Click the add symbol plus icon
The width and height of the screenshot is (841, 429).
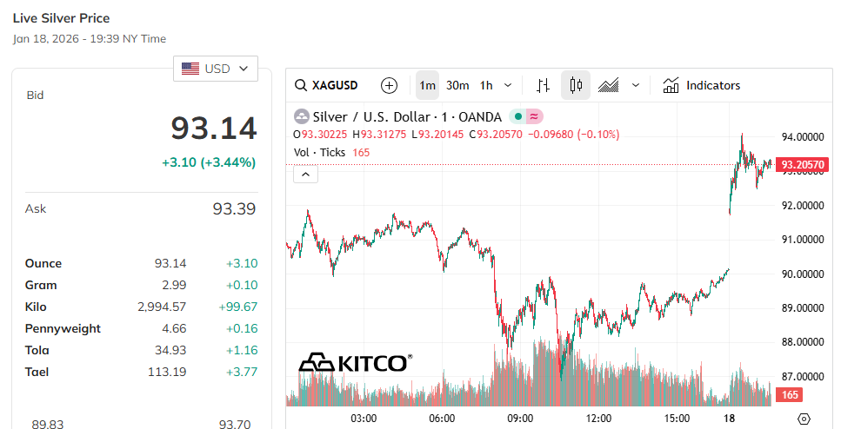click(x=389, y=85)
